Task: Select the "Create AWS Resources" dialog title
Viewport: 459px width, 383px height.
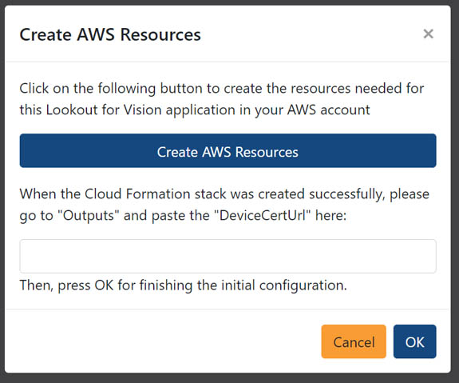Action: [x=110, y=34]
